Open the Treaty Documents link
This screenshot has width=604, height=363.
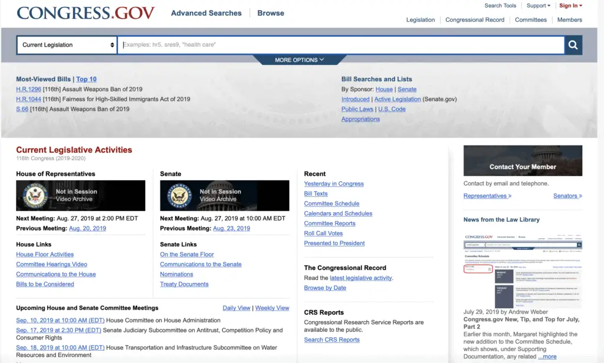(x=184, y=285)
